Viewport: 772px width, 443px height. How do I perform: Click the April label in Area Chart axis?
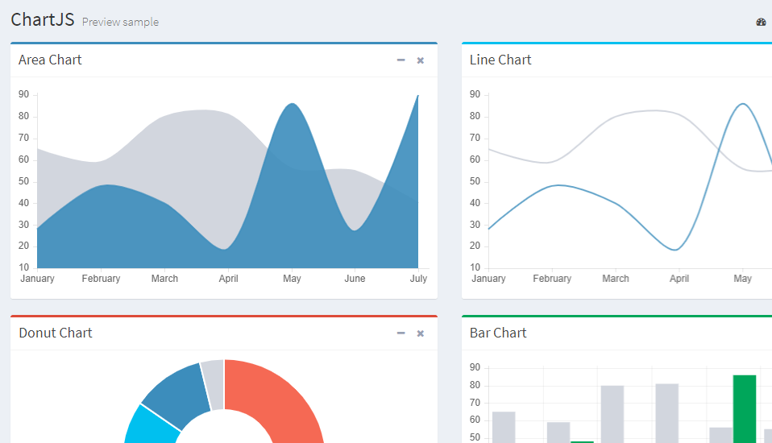[228, 279]
